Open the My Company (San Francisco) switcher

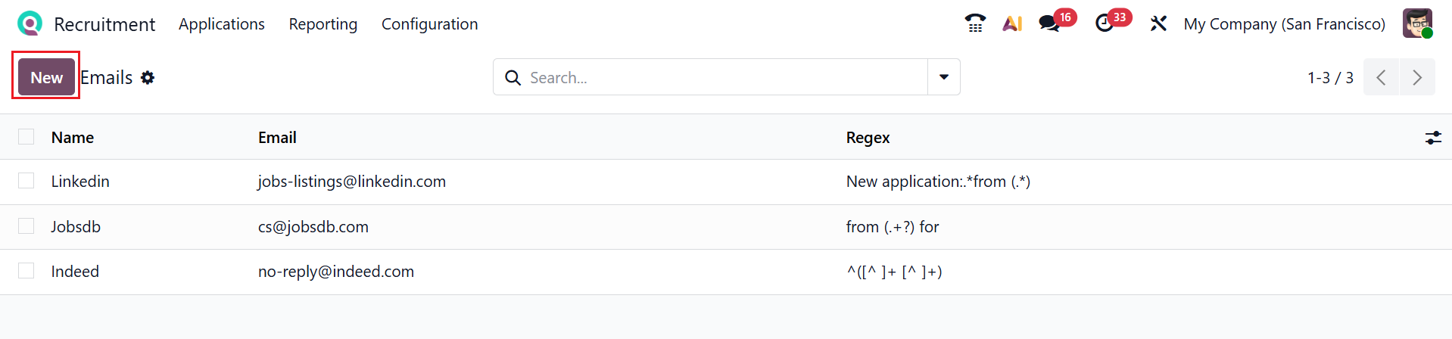(x=1284, y=24)
